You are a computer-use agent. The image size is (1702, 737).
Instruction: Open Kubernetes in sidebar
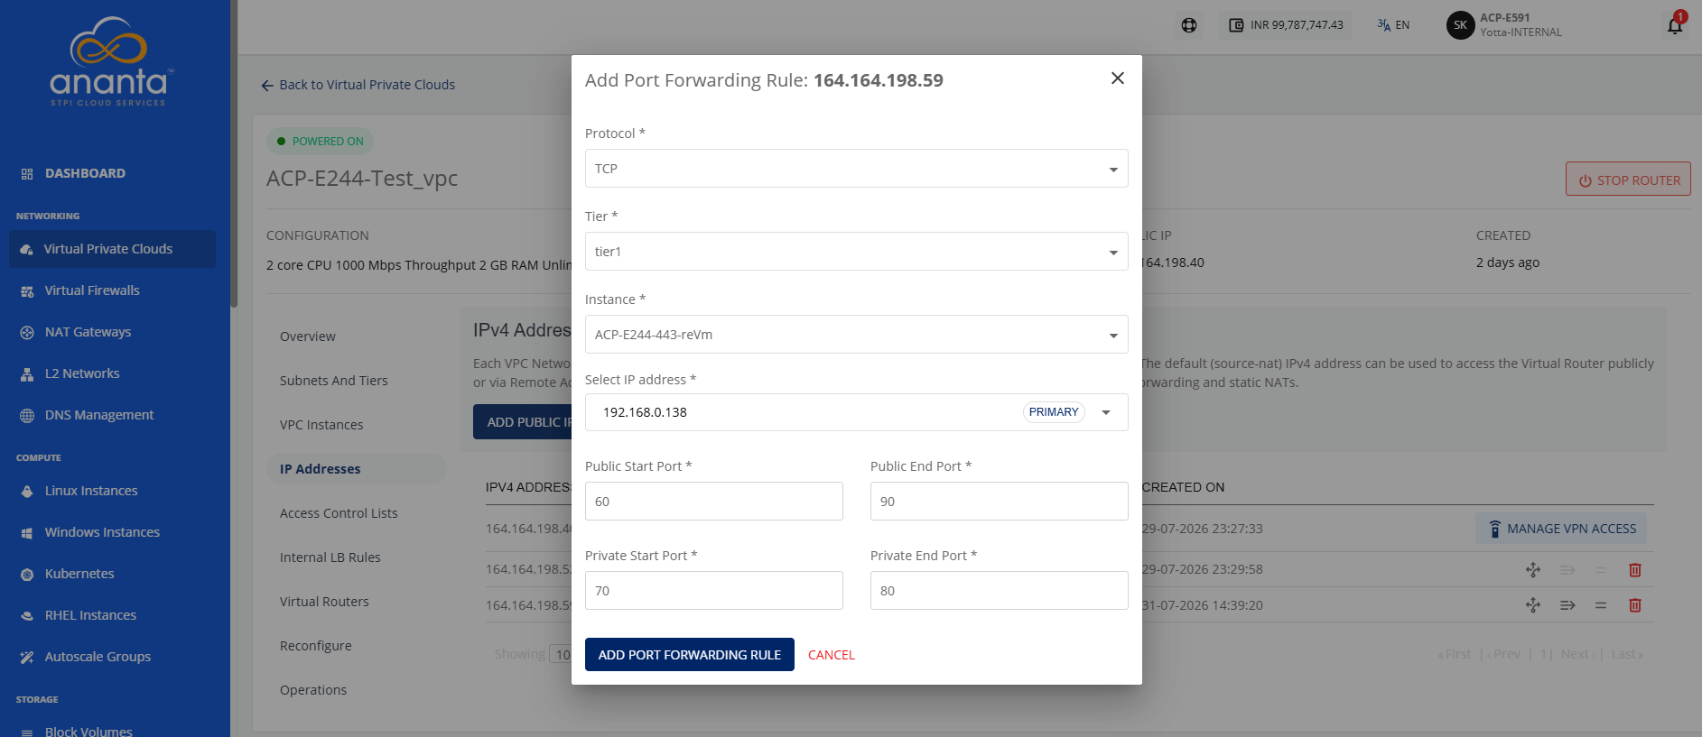click(79, 574)
